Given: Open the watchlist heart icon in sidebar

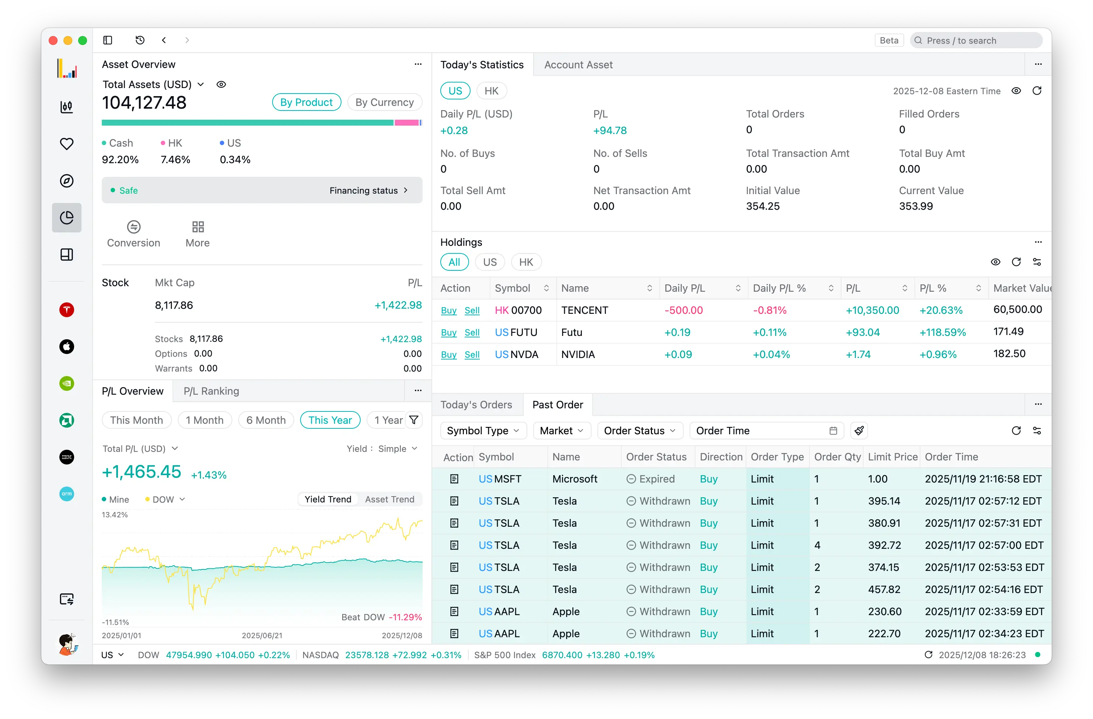Looking at the screenshot, I should point(67,144).
